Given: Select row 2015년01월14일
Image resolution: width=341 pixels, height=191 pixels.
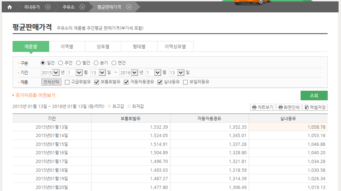Looking at the screenshot, I should (x=170, y=135).
